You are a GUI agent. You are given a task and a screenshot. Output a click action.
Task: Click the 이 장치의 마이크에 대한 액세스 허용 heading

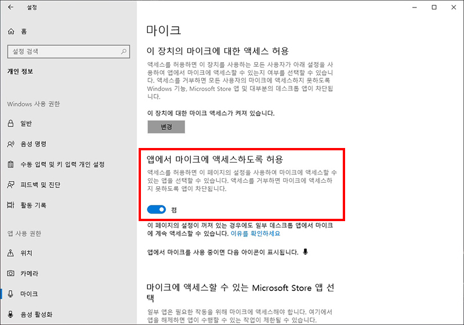[x=217, y=51]
